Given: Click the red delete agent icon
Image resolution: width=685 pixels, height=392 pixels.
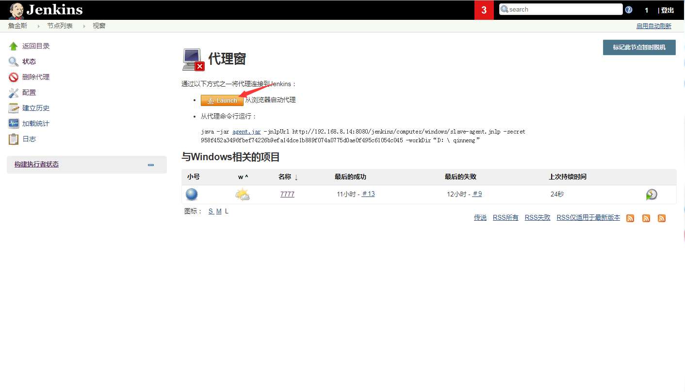Looking at the screenshot, I should (x=14, y=77).
